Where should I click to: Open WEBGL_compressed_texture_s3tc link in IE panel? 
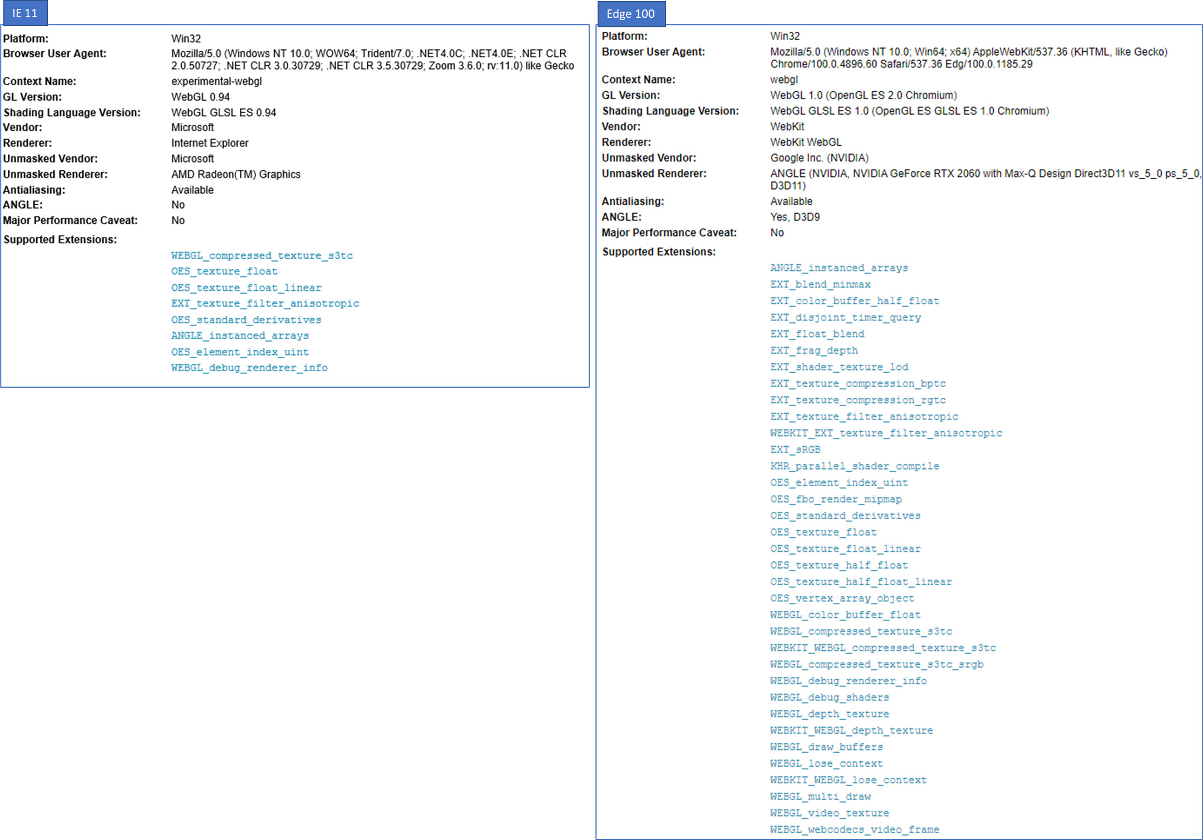click(262, 255)
